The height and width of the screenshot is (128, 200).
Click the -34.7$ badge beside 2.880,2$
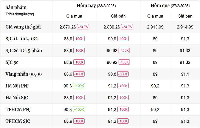[x=127, y=27]
